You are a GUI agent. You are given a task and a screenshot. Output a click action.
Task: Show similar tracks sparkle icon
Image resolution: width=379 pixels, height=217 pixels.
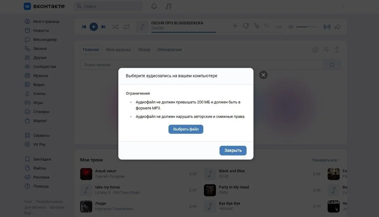coord(256,26)
